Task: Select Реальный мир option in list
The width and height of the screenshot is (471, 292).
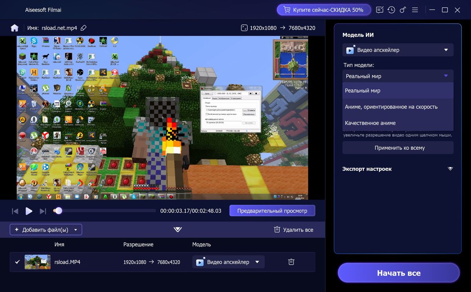Action: click(398, 91)
